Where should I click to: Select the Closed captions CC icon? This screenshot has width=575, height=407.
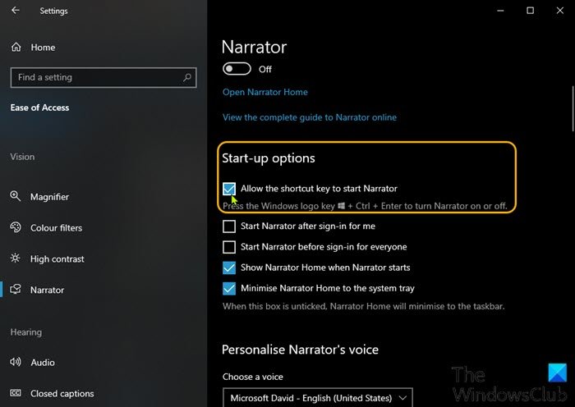point(16,393)
